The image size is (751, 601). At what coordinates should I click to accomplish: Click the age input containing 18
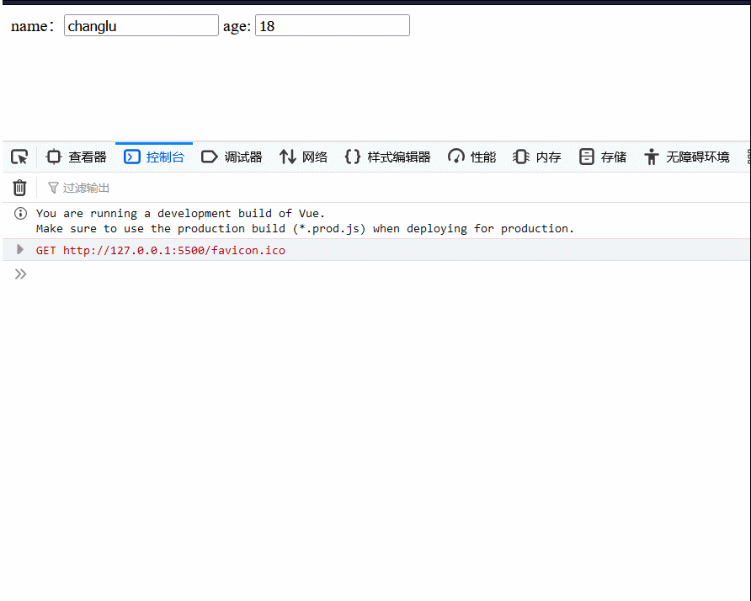click(333, 25)
